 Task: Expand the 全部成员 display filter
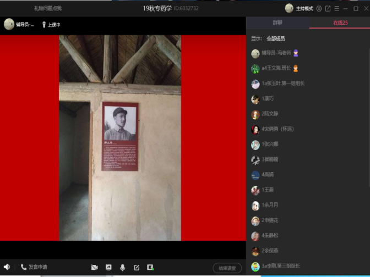pyautogui.click(x=276, y=39)
